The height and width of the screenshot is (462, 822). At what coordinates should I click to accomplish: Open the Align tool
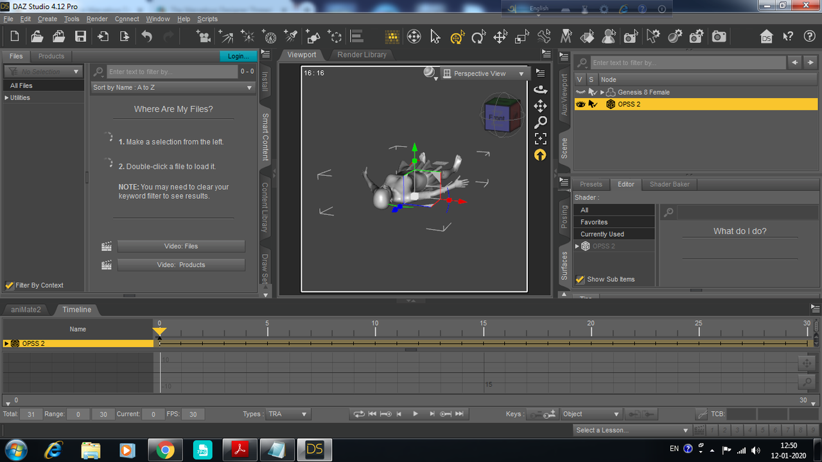(x=357, y=37)
